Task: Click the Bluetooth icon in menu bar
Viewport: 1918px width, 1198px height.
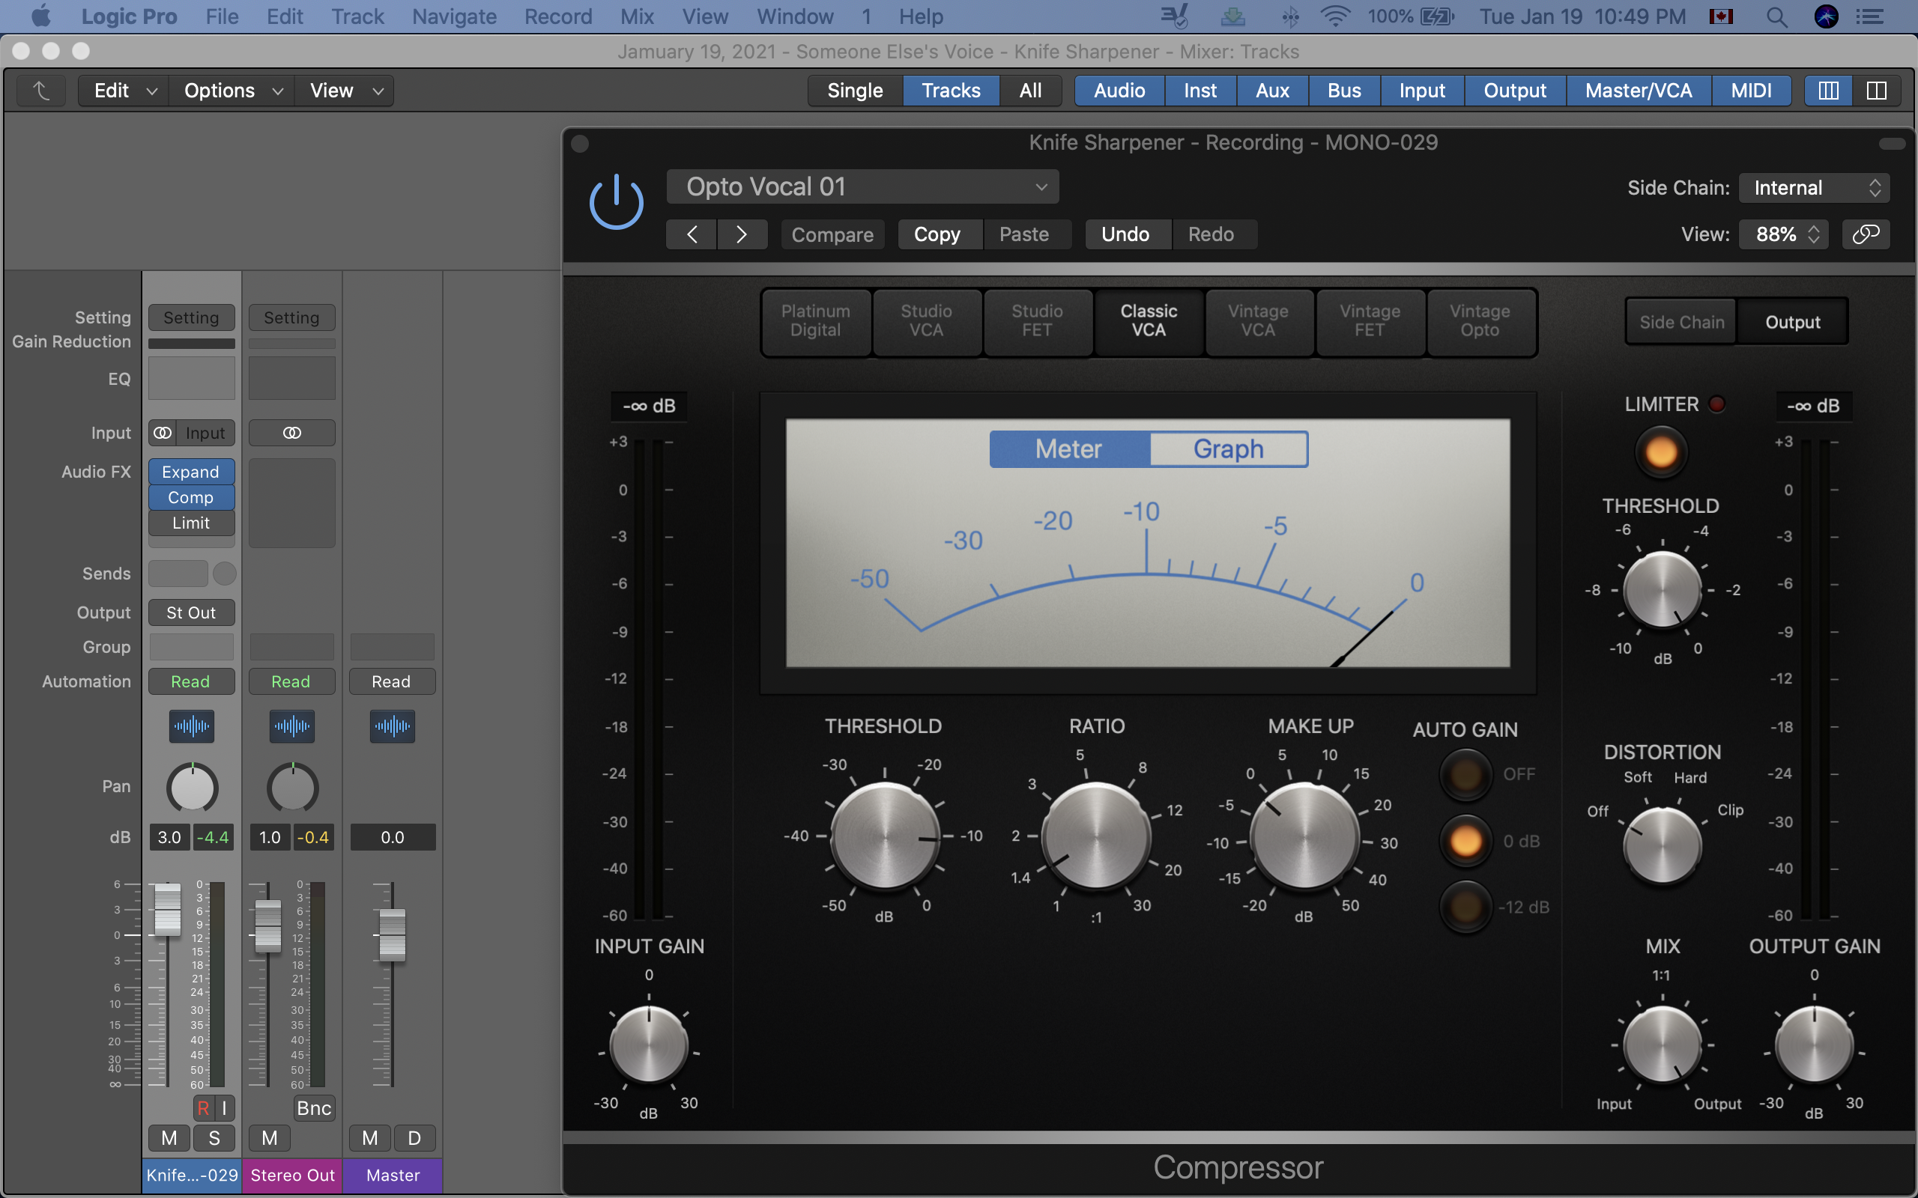Action: click(1290, 16)
